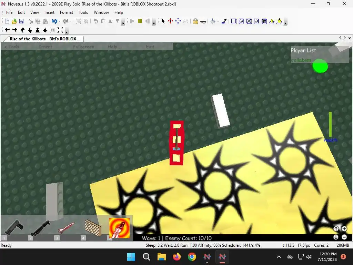Click the Redo arrow icon
Viewport: 353px width, 265px height.
coord(65,21)
